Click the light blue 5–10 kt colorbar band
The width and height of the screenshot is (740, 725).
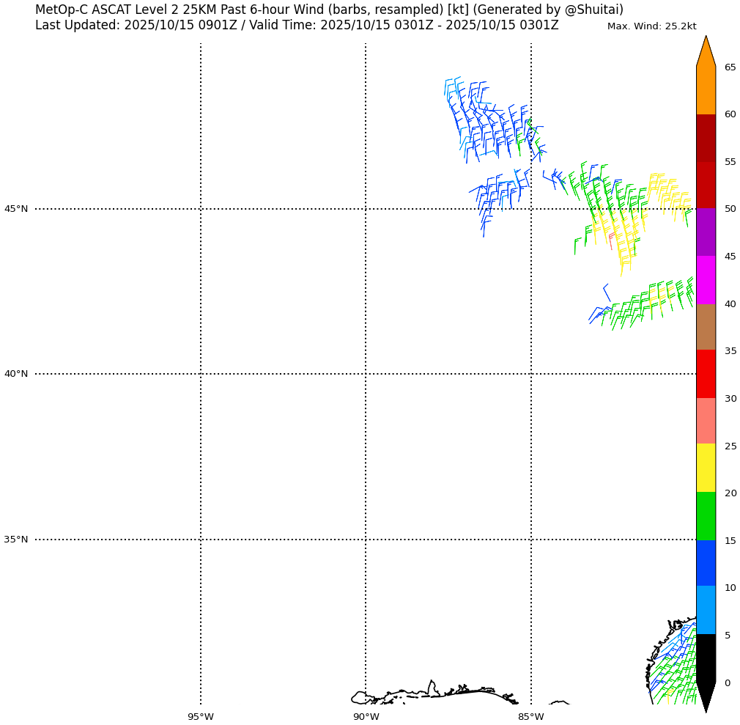tap(706, 610)
